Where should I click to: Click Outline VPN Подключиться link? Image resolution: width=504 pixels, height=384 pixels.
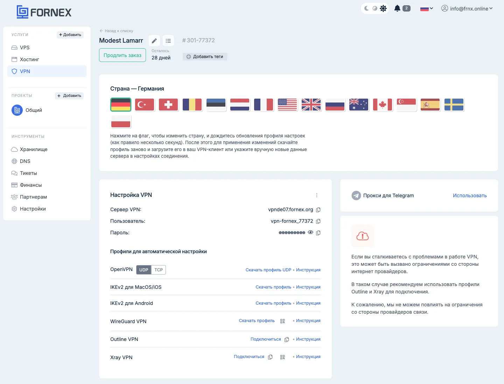click(x=266, y=339)
